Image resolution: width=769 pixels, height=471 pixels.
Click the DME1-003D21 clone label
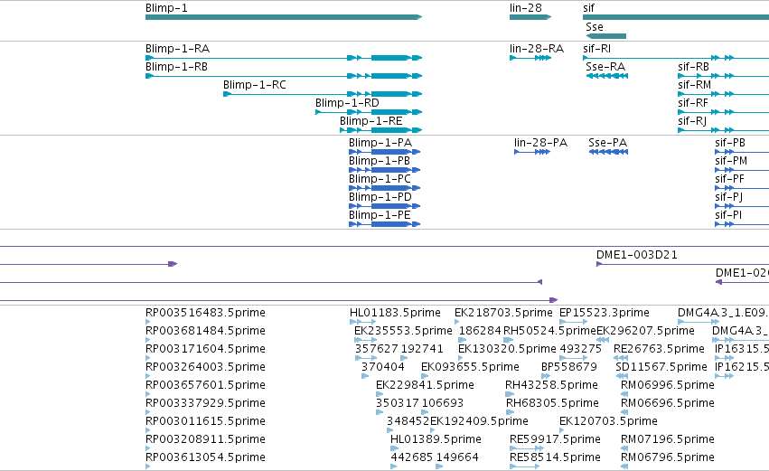point(636,255)
